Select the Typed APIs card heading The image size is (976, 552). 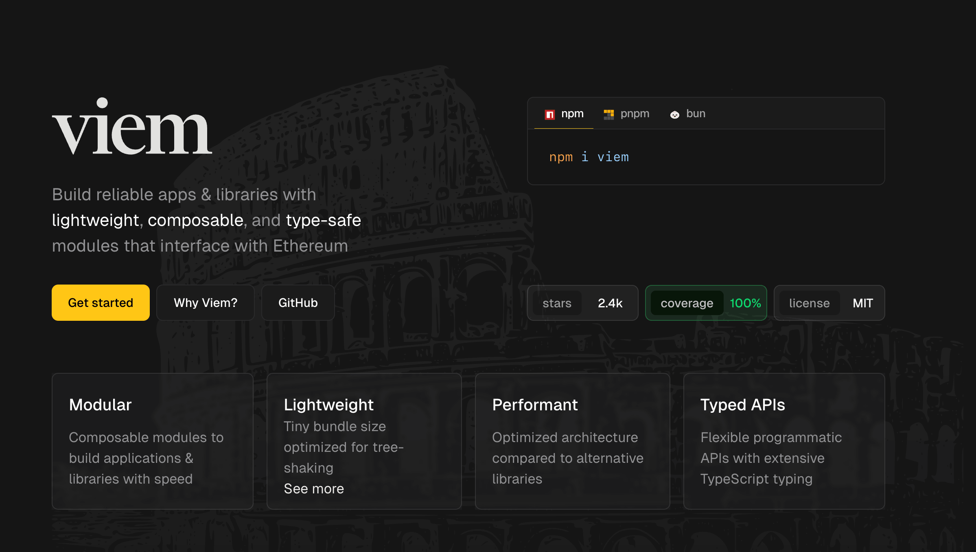pyautogui.click(x=743, y=405)
